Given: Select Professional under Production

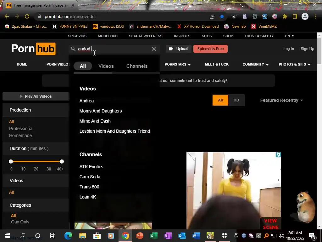Looking at the screenshot, I should 21,129.
